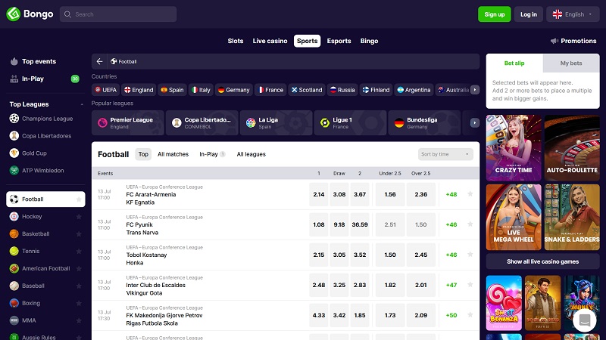Favorite the Tennis sport star
This screenshot has height=340, width=606.
pos(79,252)
